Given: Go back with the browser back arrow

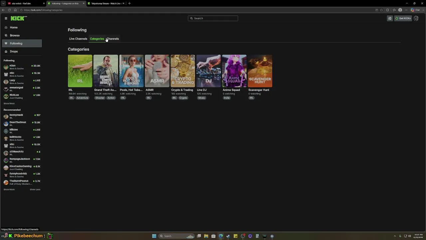Looking at the screenshot, I should [x=3, y=10].
